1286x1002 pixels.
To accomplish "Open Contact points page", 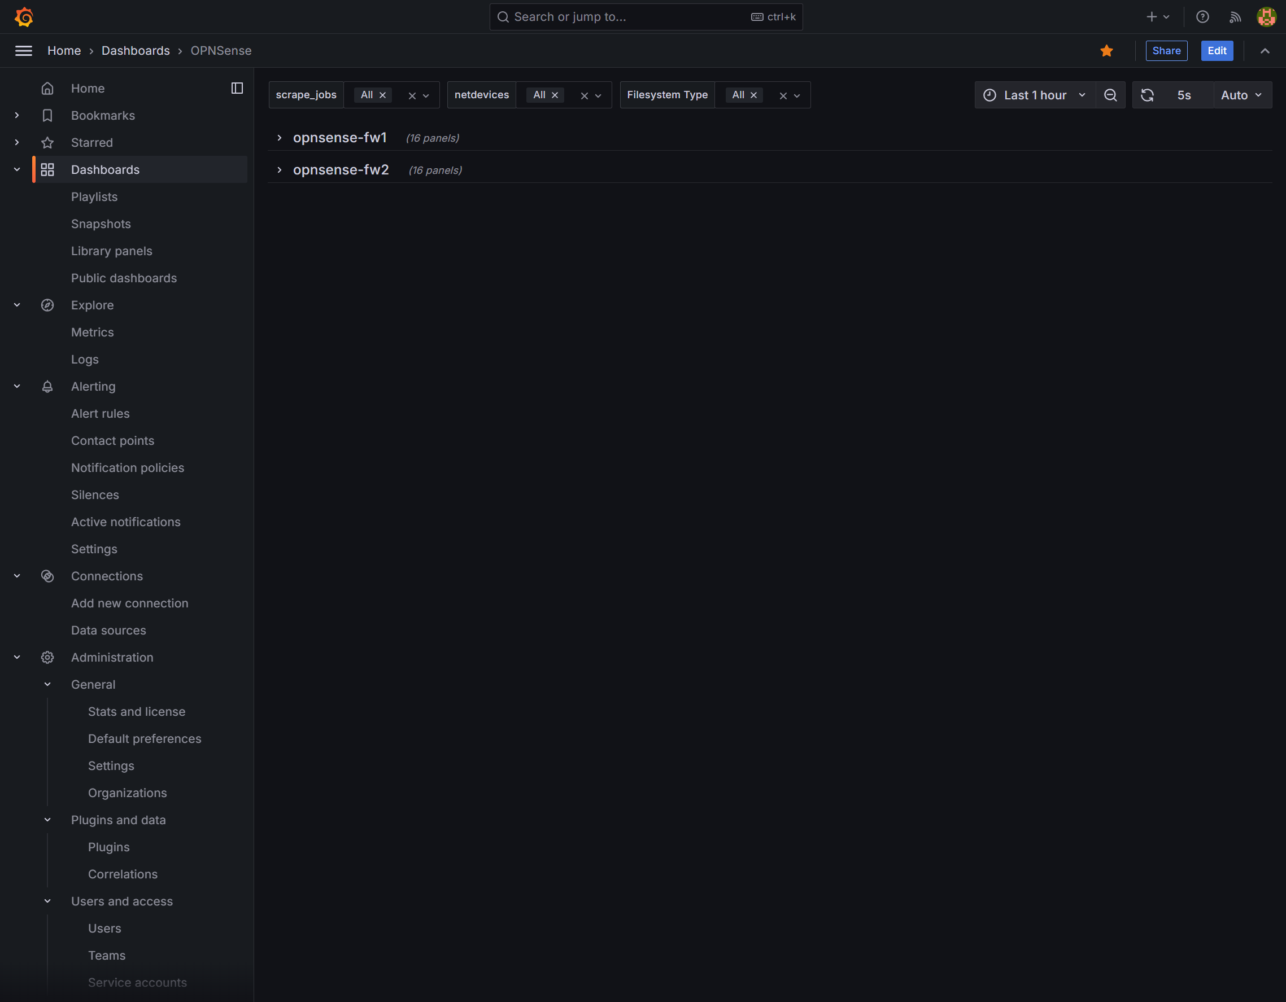I will [112, 441].
